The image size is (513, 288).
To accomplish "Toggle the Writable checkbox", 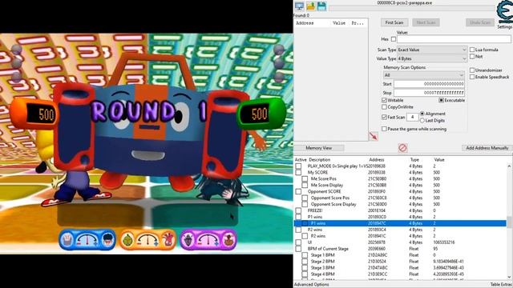I will pyautogui.click(x=385, y=100).
